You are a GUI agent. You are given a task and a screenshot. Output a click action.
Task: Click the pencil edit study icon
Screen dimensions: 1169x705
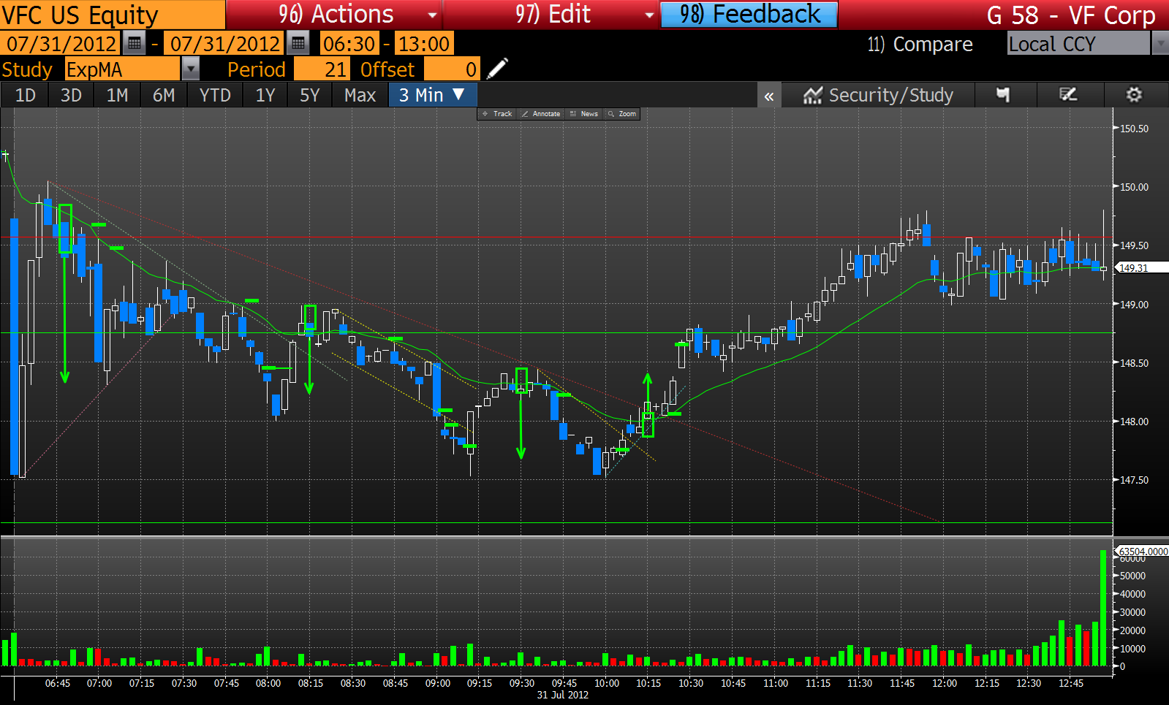tap(497, 69)
